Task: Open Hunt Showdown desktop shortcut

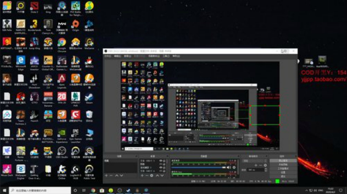Action: (34, 81)
